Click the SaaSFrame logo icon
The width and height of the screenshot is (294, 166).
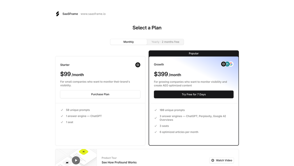[x=57, y=14]
